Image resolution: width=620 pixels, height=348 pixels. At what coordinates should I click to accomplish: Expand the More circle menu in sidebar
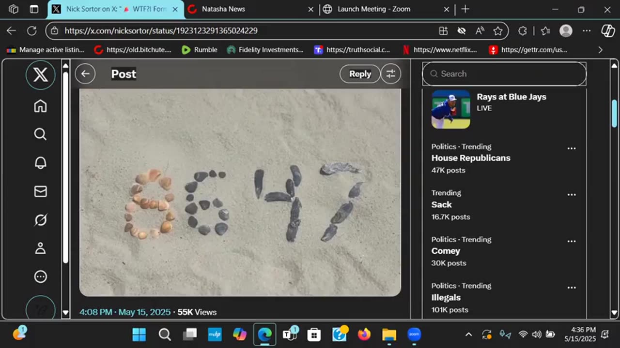click(41, 277)
